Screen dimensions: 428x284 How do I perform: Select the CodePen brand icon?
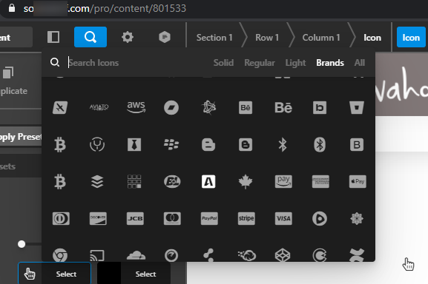pos(283,255)
